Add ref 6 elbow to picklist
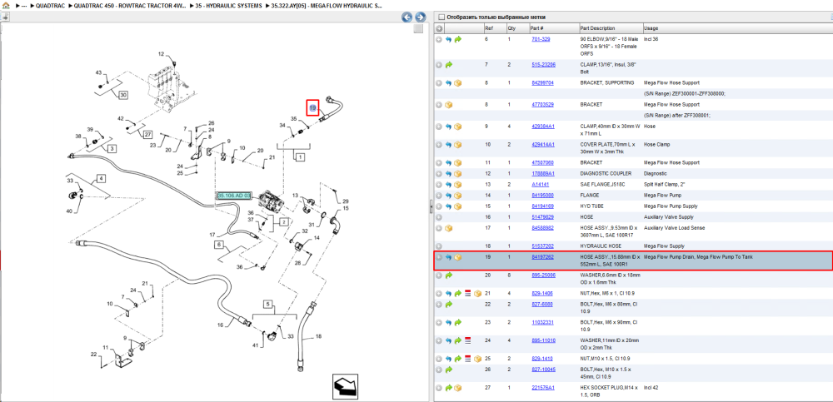 click(439, 39)
